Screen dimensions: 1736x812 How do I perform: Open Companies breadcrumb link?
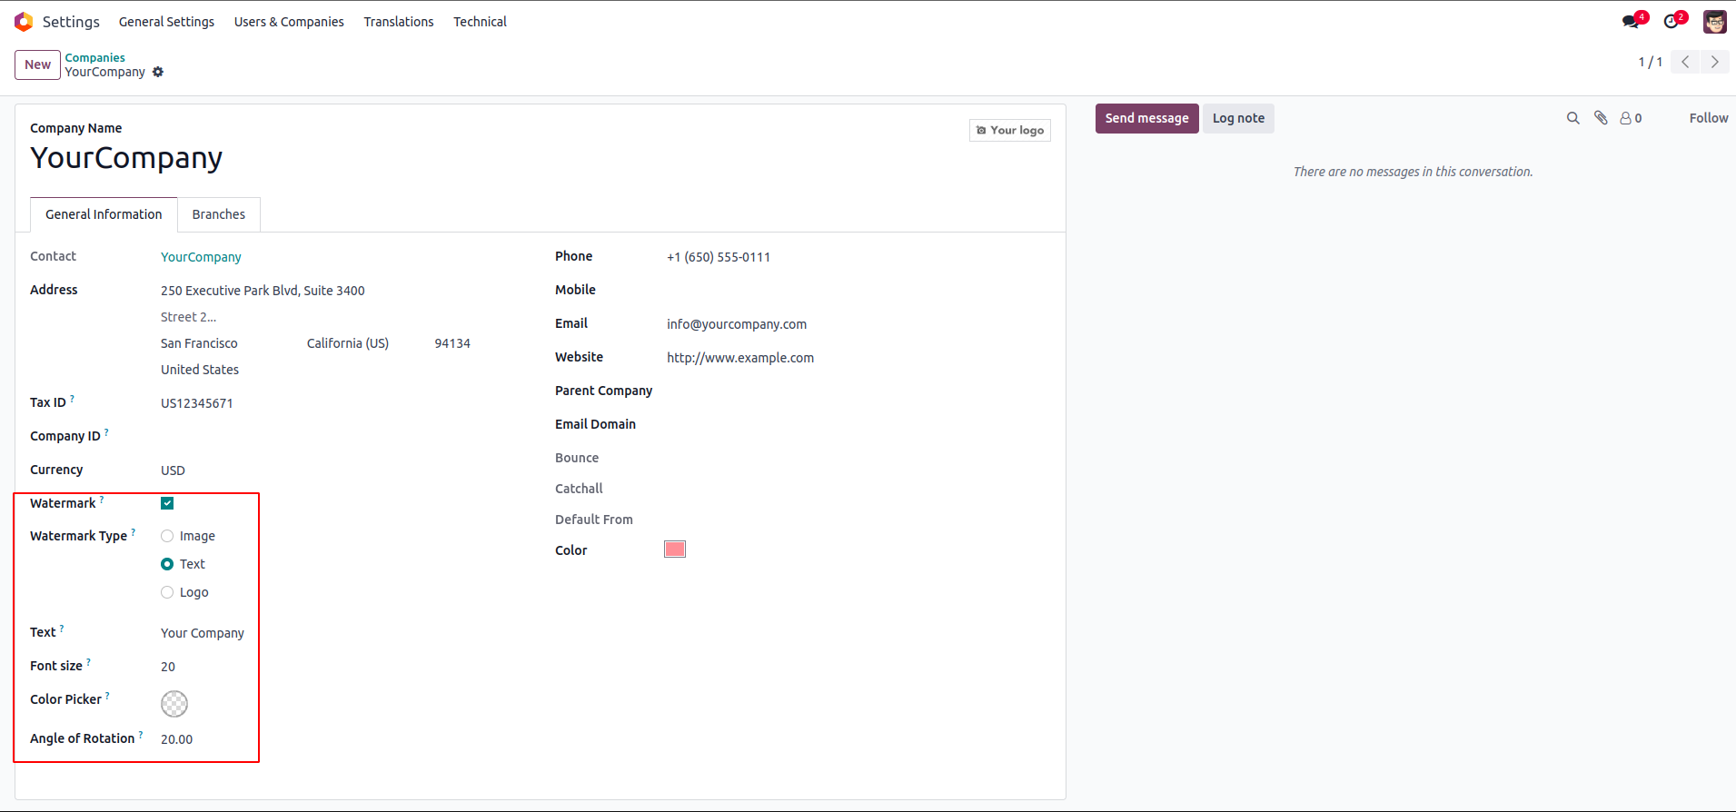(94, 57)
